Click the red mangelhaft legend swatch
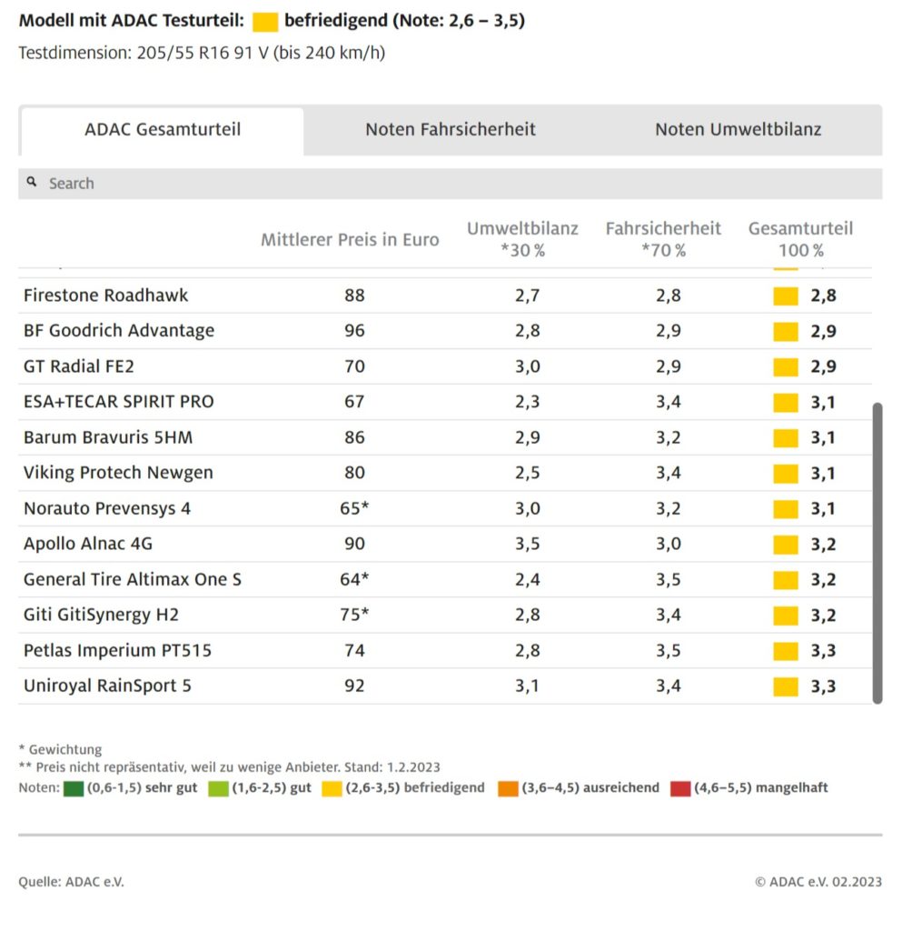912x931 pixels. click(x=680, y=788)
